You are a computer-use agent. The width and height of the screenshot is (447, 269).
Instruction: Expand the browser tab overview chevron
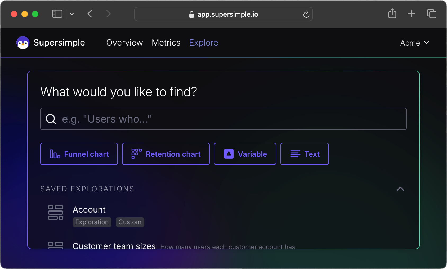[x=72, y=14]
